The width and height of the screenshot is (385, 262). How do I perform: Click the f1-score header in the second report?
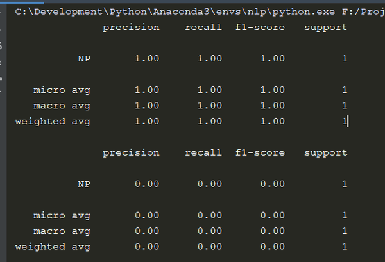260,152
